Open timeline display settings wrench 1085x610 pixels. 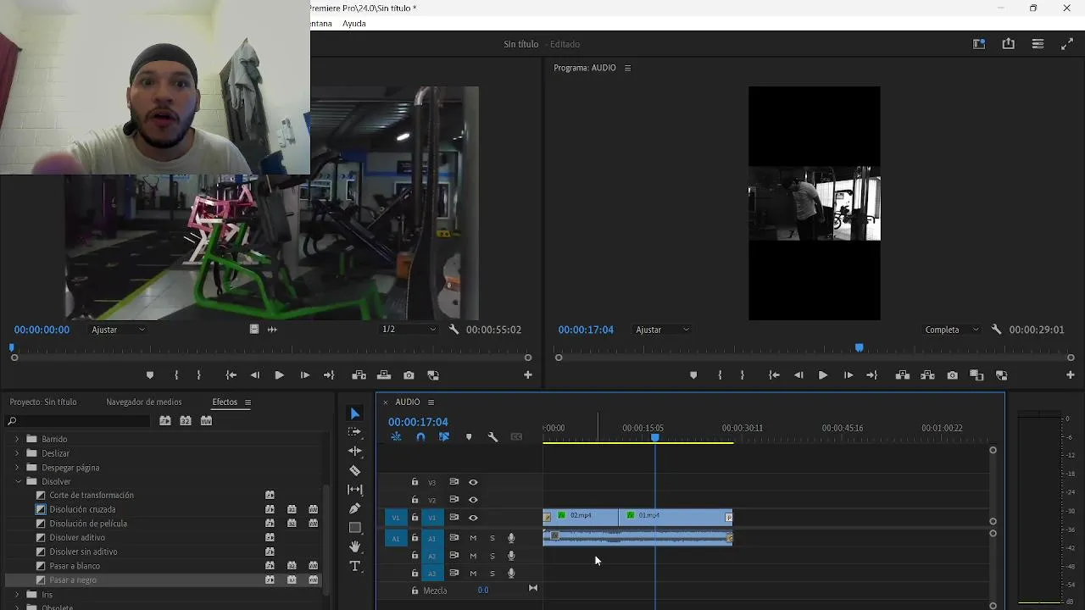[x=492, y=437]
